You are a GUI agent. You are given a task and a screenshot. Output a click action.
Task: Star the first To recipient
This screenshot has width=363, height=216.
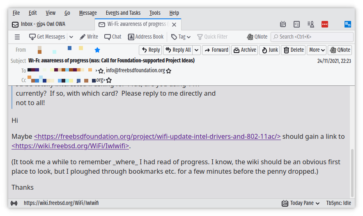point(101,71)
